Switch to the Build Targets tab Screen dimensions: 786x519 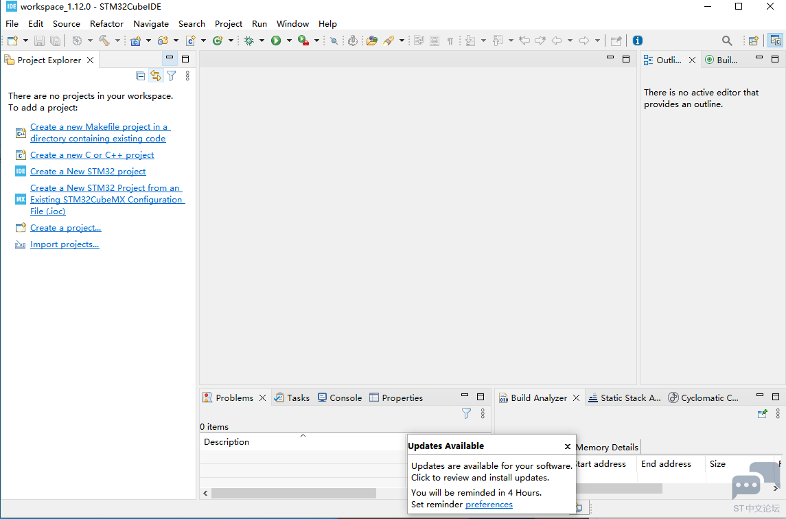pyautogui.click(x=722, y=60)
